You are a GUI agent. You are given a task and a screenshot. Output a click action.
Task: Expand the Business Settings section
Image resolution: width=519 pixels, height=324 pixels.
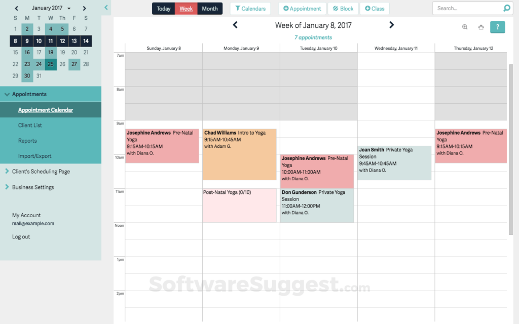pyautogui.click(x=8, y=187)
